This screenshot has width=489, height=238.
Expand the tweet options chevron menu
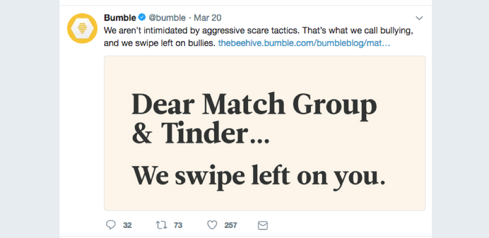420,18
